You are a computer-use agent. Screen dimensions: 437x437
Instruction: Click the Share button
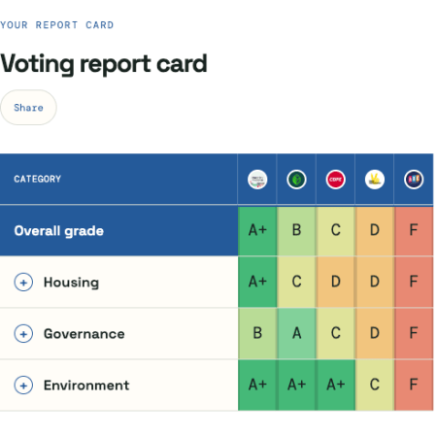click(x=28, y=108)
